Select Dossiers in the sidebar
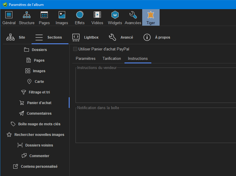Viewport: 236px width, 176px height. 35,50
